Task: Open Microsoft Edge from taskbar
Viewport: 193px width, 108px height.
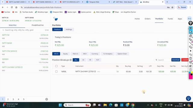Action: point(111,105)
